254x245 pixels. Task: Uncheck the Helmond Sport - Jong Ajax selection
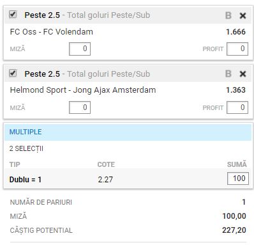tap(13, 73)
